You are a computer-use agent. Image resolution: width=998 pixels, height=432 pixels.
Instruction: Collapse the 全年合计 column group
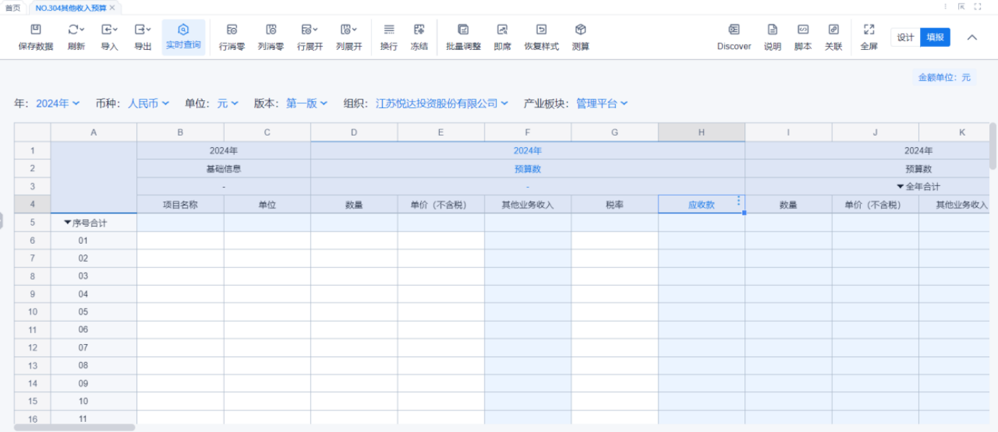pyautogui.click(x=900, y=187)
